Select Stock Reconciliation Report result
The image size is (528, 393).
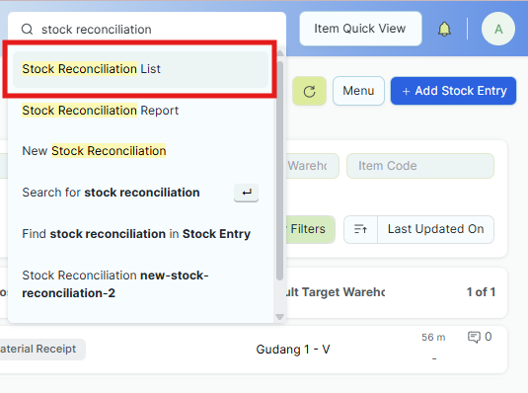(140, 111)
